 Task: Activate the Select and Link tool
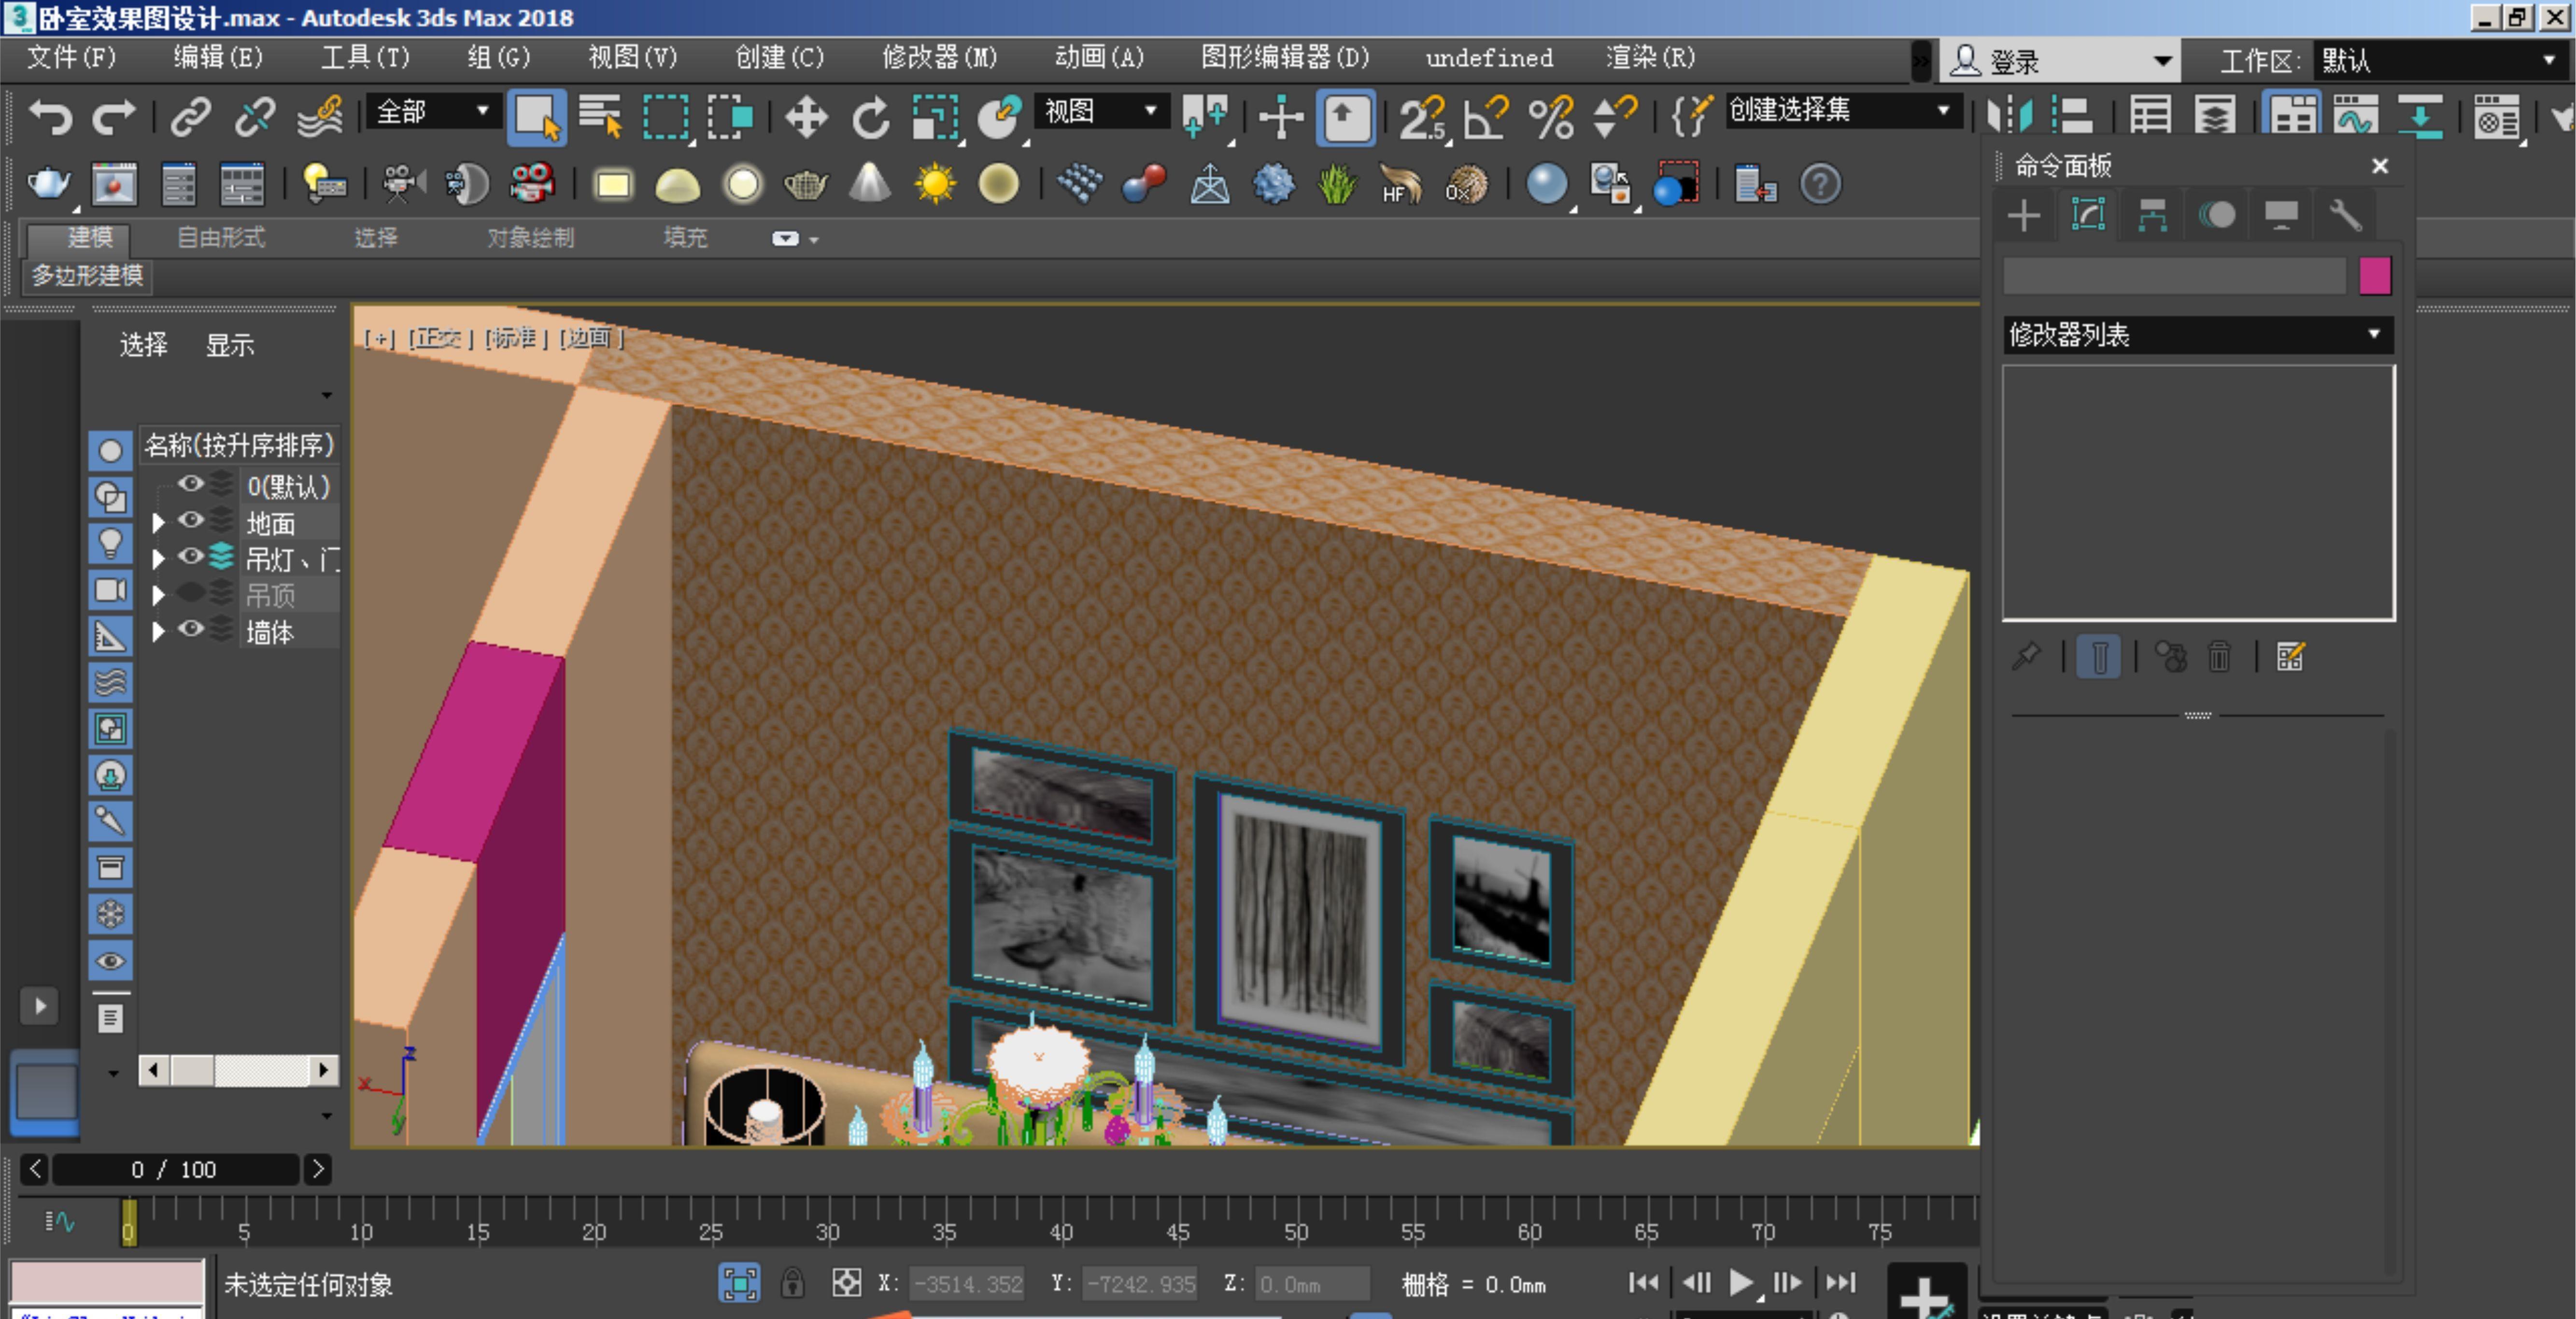[x=191, y=117]
